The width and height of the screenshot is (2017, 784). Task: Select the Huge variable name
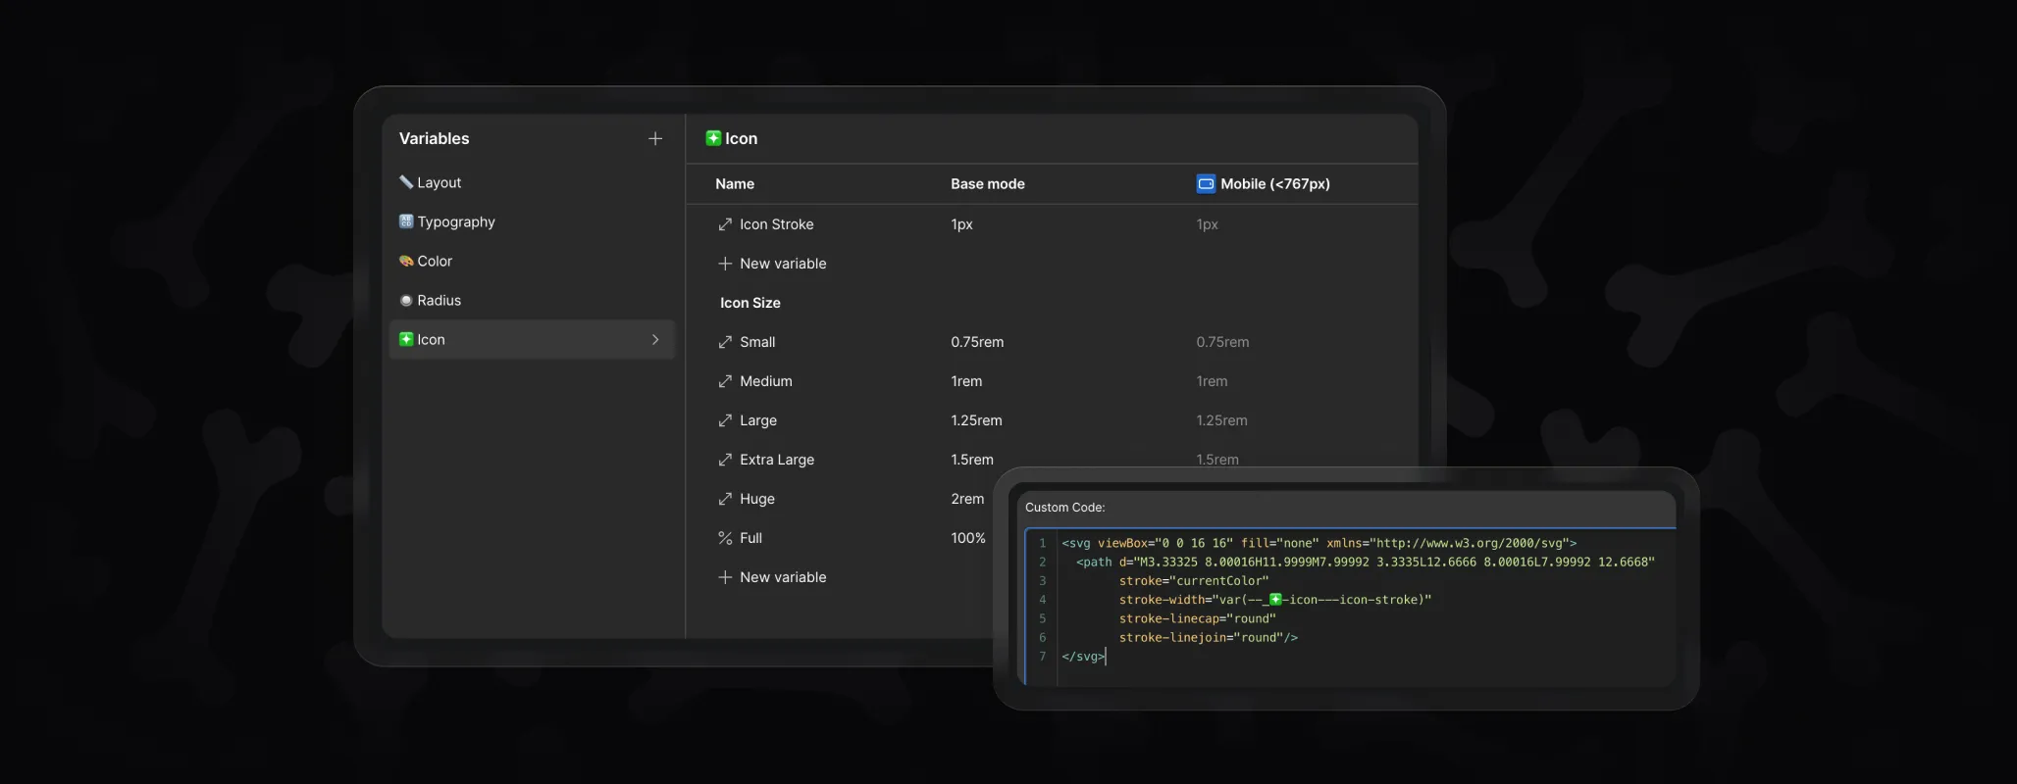coord(757,499)
